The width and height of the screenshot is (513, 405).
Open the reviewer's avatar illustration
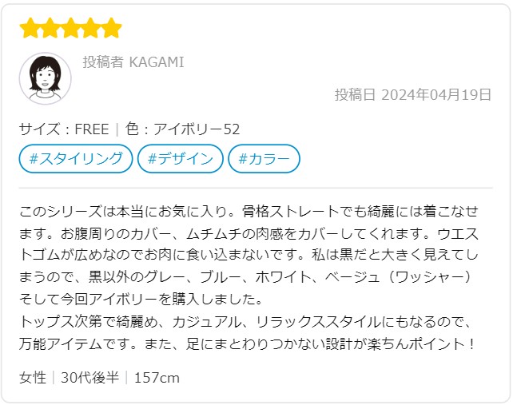pos(46,78)
